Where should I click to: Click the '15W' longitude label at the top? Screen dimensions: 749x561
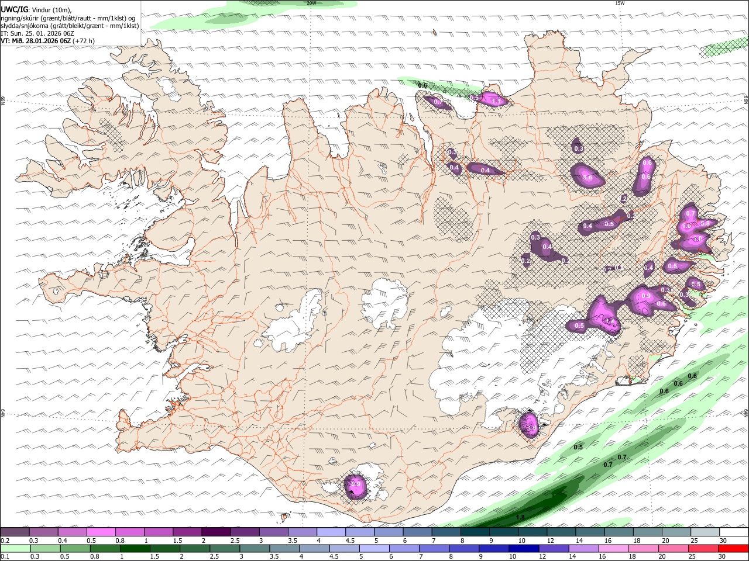(620, 3)
